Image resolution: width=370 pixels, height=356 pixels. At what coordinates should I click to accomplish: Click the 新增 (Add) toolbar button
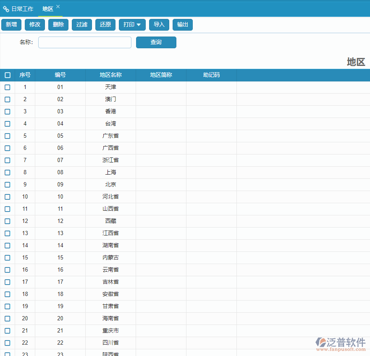pos(11,25)
